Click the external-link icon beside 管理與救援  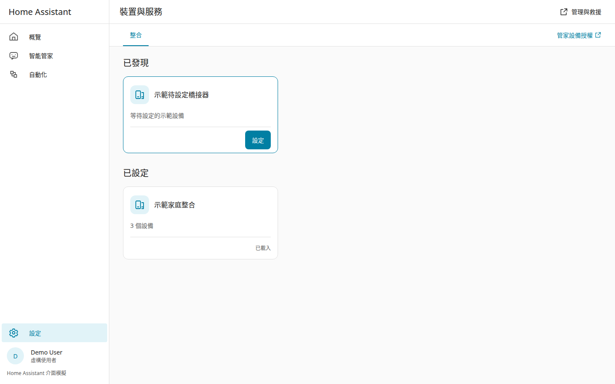[564, 12]
